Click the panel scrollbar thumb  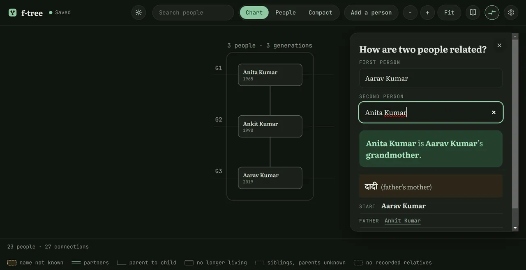515,124
